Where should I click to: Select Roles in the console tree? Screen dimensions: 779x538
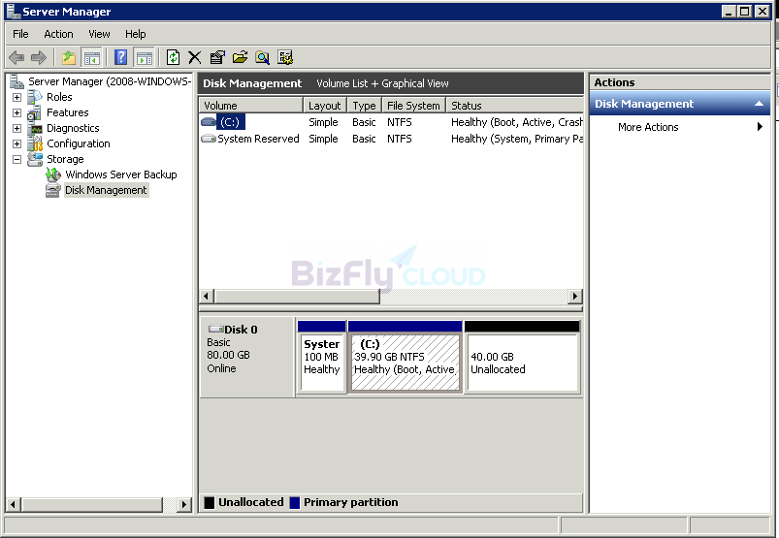click(59, 97)
